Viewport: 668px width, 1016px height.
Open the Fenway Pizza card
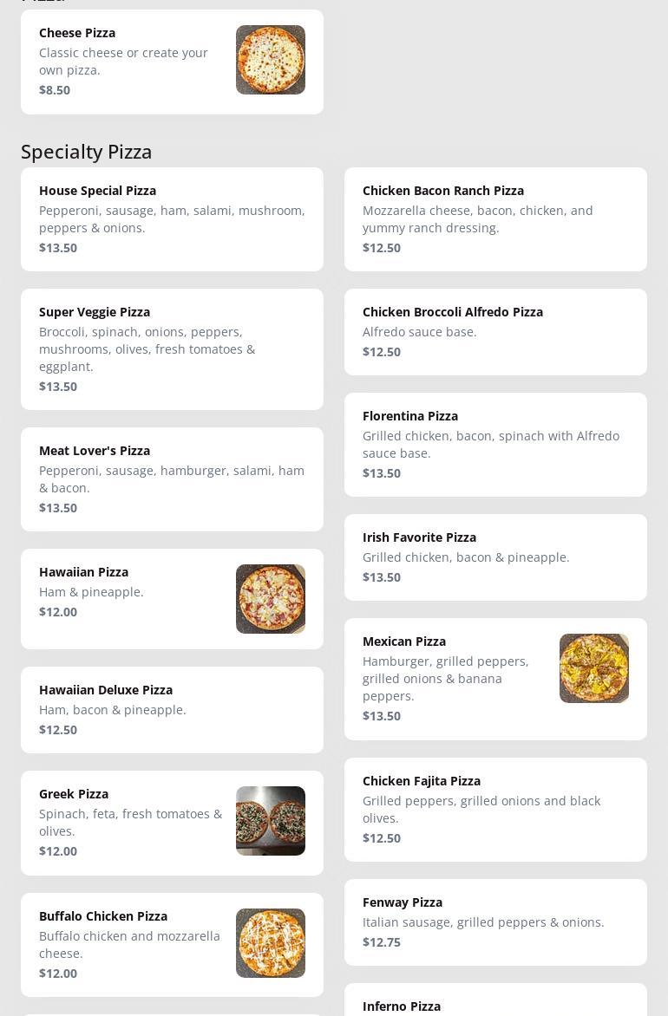[495, 922]
